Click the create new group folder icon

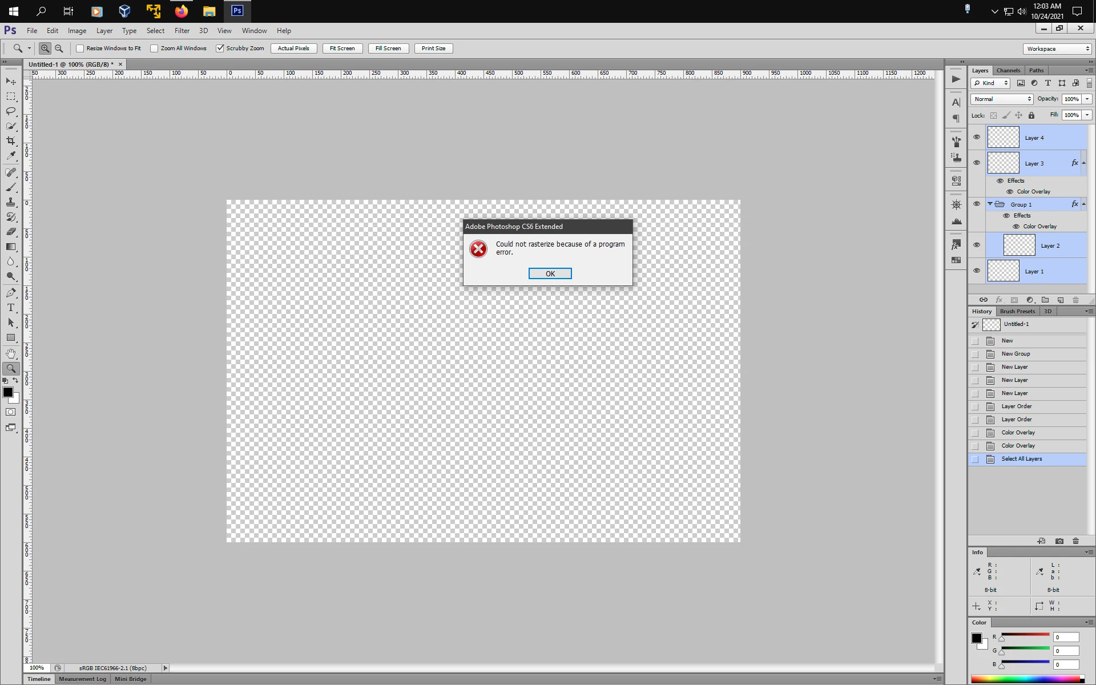[1045, 300]
